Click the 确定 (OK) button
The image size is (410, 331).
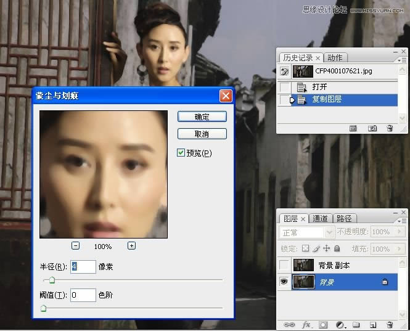click(202, 116)
